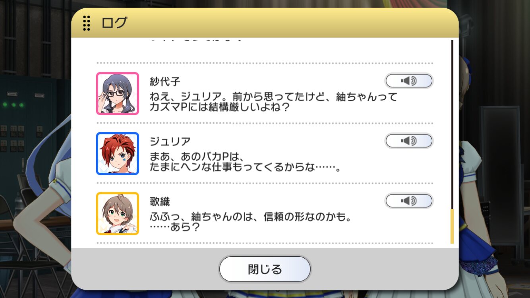
Task: Play Sayoko's voice line with speaker icon
Action: pos(409,81)
